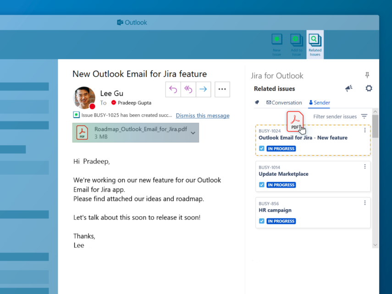Viewport: 392px width, 294px height.
Task: Switch to the Conversation tab
Action: tap(284, 102)
